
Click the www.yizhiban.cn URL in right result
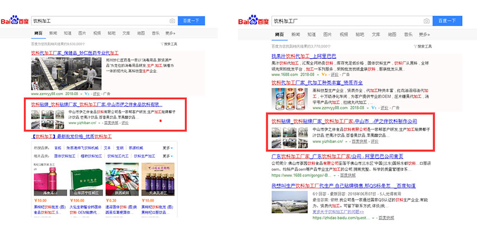(x=328, y=142)
